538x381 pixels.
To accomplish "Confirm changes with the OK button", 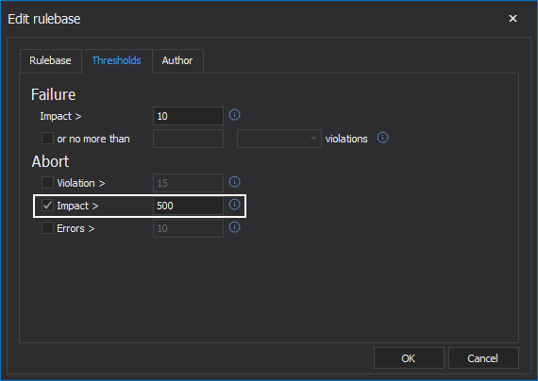I will tap(409, 358).
